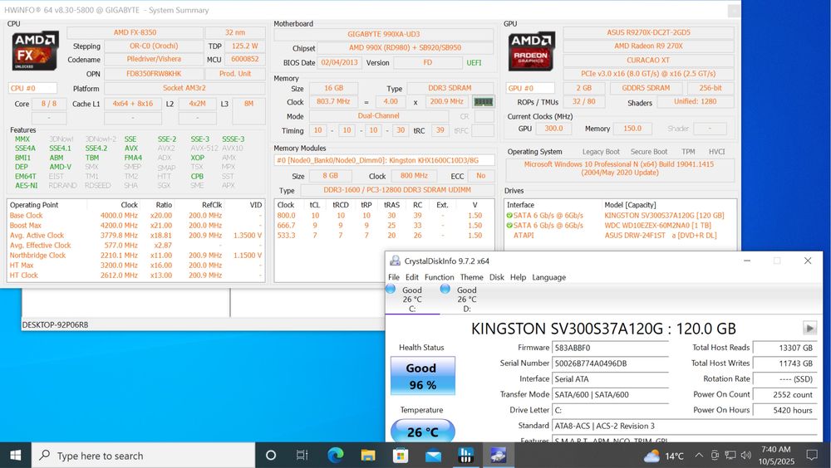
Task: Open File Explorer from the taskbar
Action: click(368, 456)
